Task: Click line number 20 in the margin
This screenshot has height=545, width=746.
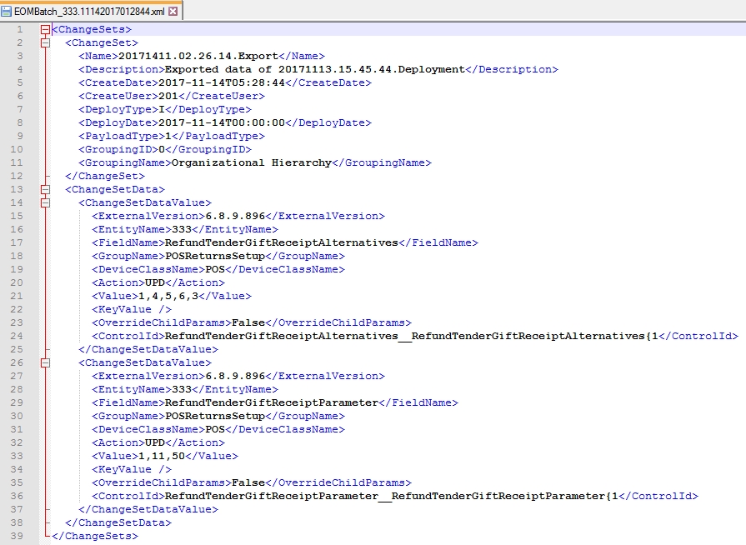Action: click(17, 282)
